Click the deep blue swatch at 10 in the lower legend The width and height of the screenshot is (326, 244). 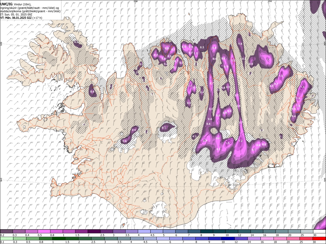[x=228, y=238]
